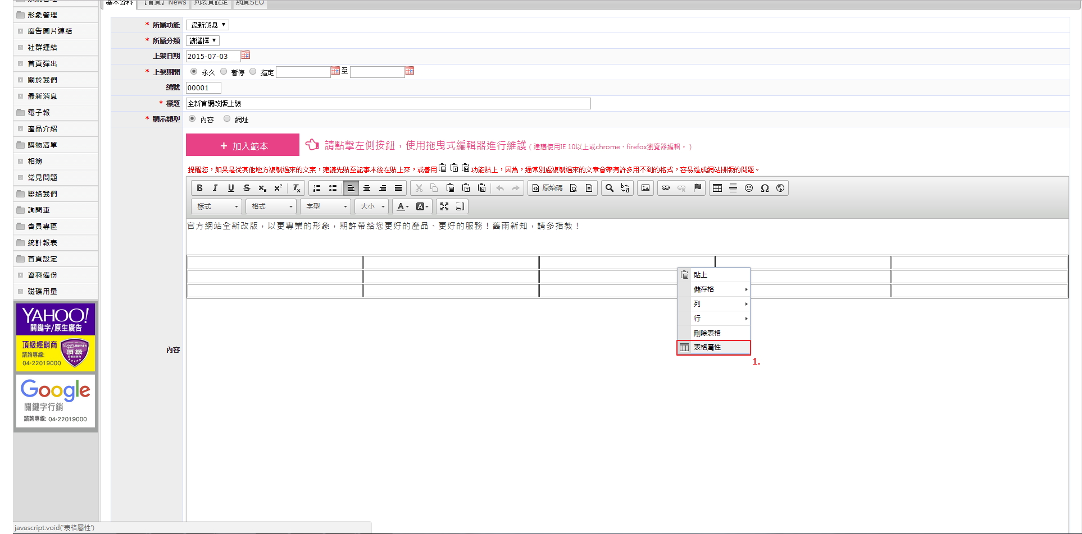The width and height of the screenshot is (1082, 534).
Task: Open the special character (omega) picker
Action: click(x=765, y=188)
